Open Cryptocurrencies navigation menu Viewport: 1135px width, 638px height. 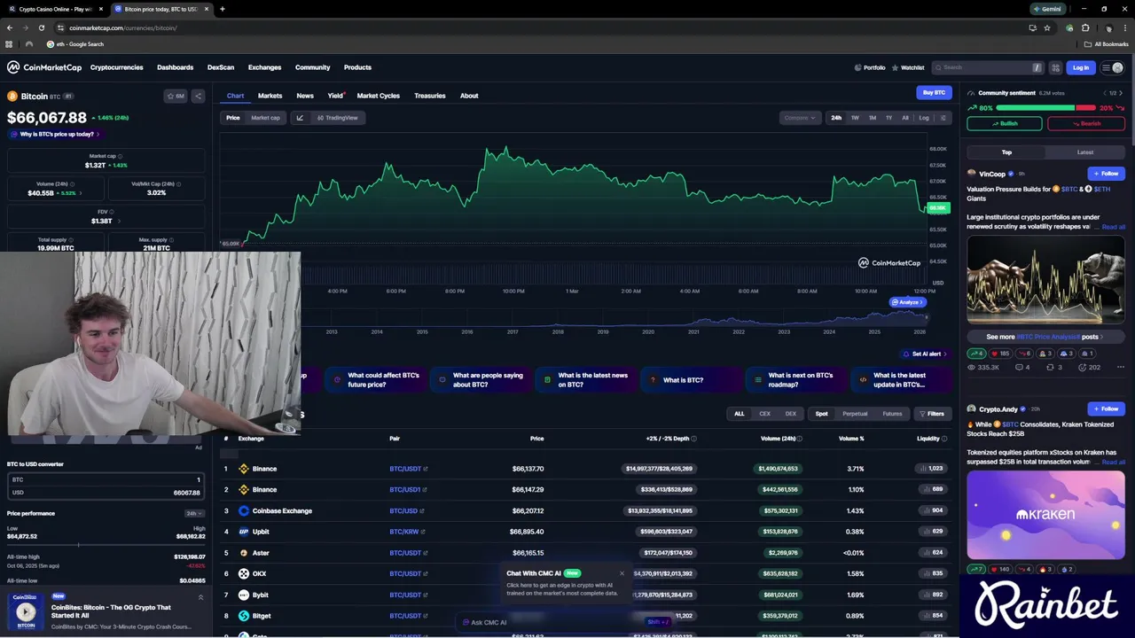(x=116, y=67)
